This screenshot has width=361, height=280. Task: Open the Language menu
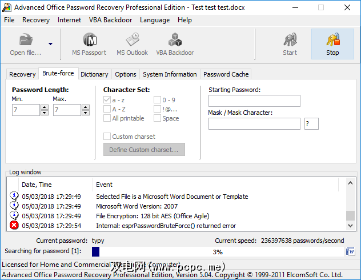(155, 20)
